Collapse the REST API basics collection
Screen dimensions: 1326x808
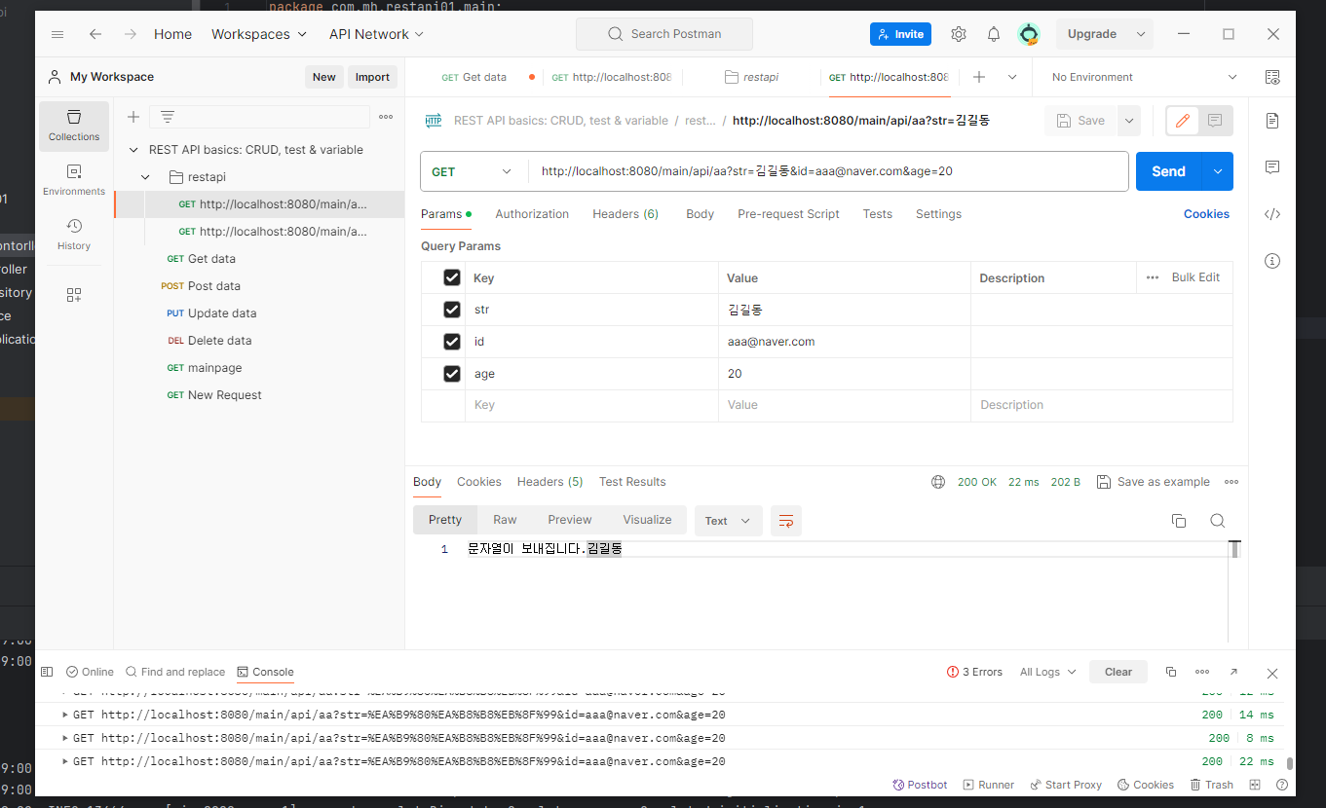134,150
